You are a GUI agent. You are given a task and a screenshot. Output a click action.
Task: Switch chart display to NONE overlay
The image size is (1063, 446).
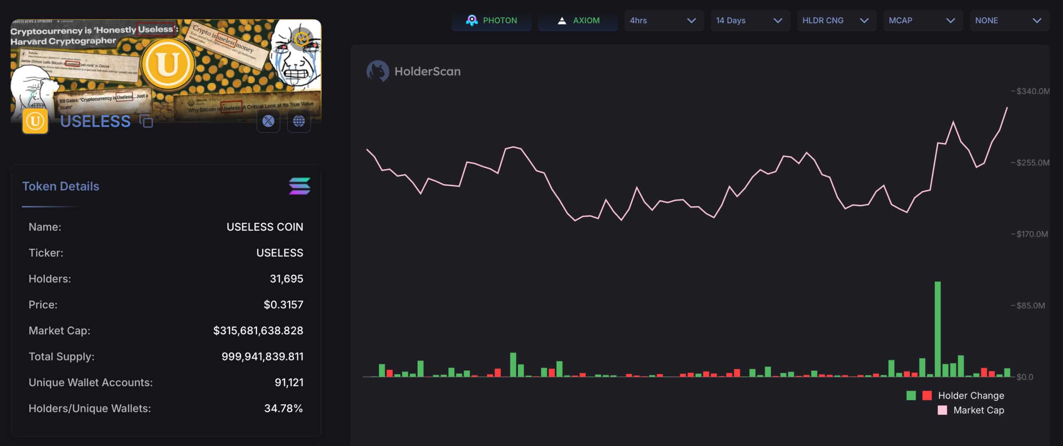[x=1010, y=20]
